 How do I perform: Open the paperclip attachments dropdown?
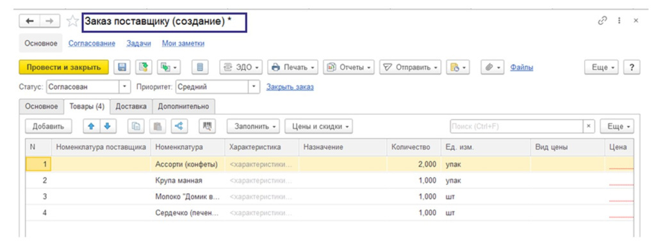coord(493,67)
